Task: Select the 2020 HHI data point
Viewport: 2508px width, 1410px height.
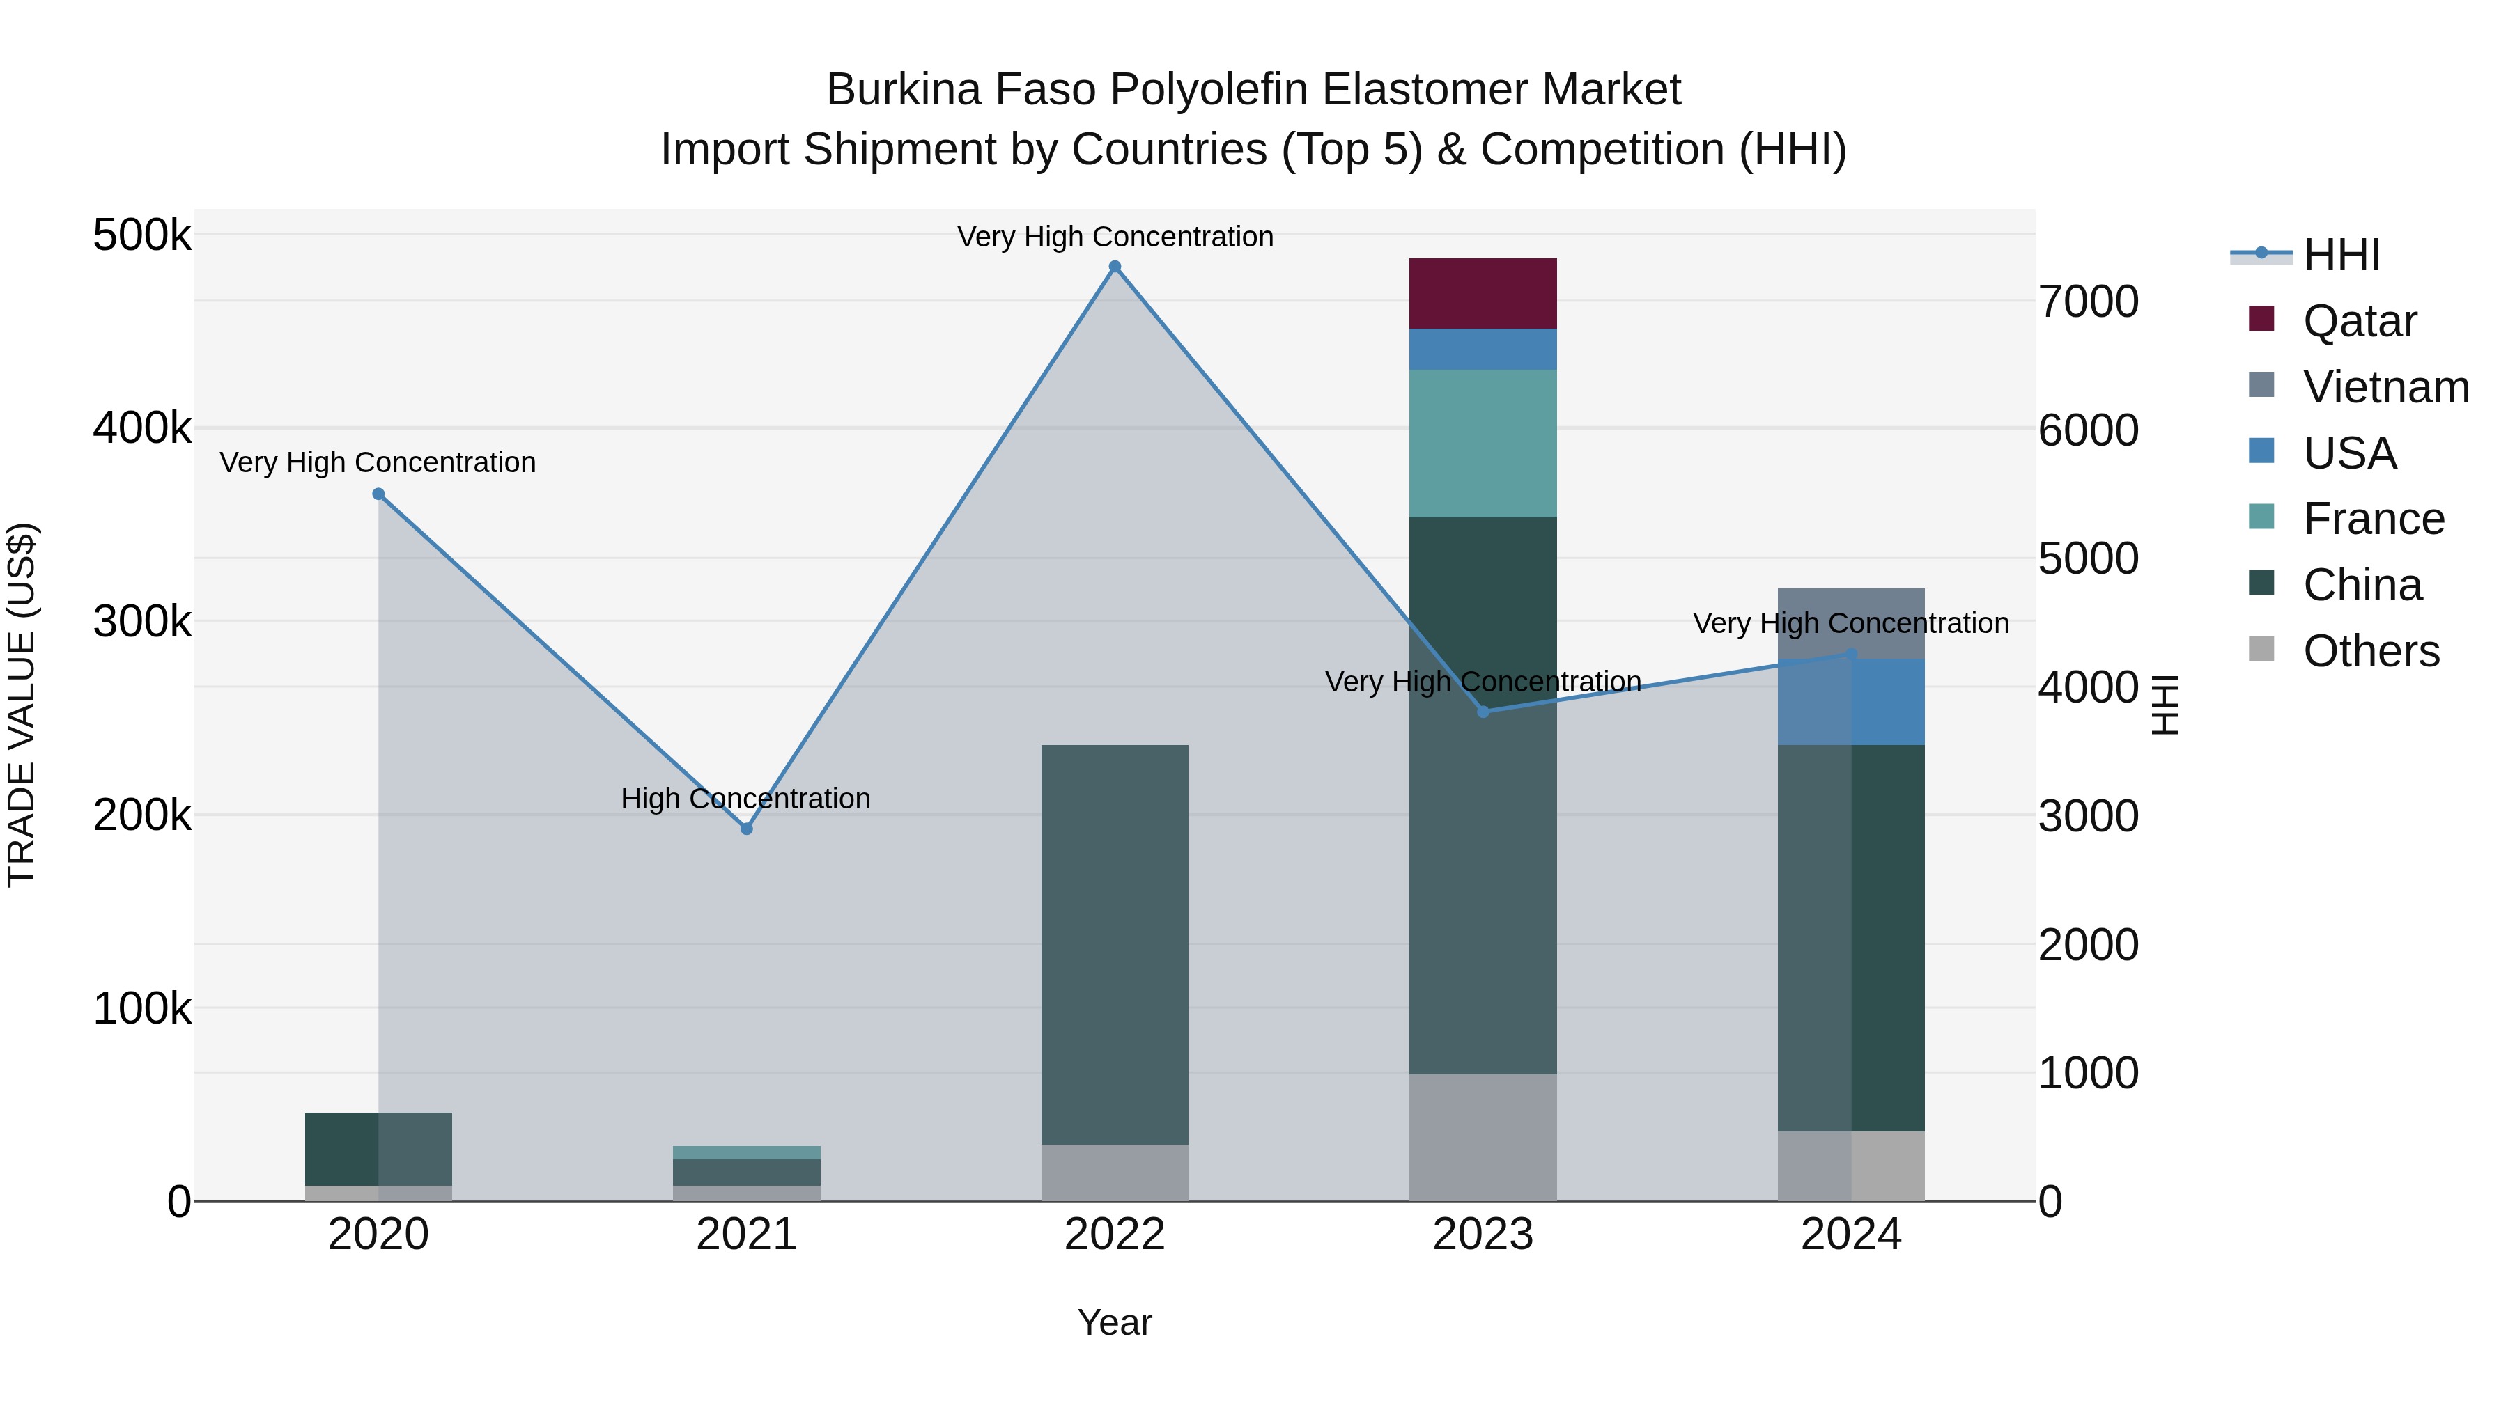Action: click(379, 494)
